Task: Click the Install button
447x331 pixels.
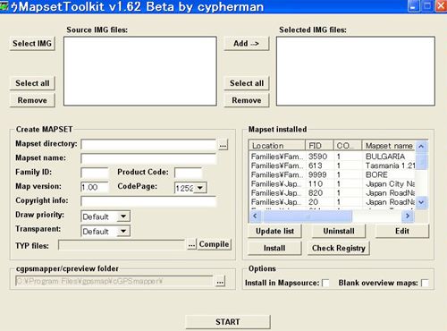Action: (274, 248)
